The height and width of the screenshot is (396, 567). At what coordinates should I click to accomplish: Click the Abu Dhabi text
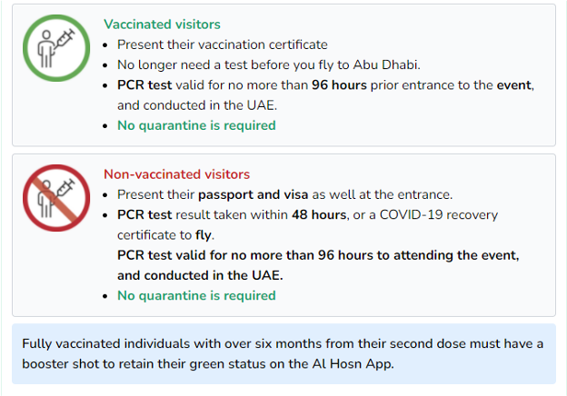click(385, 64)
